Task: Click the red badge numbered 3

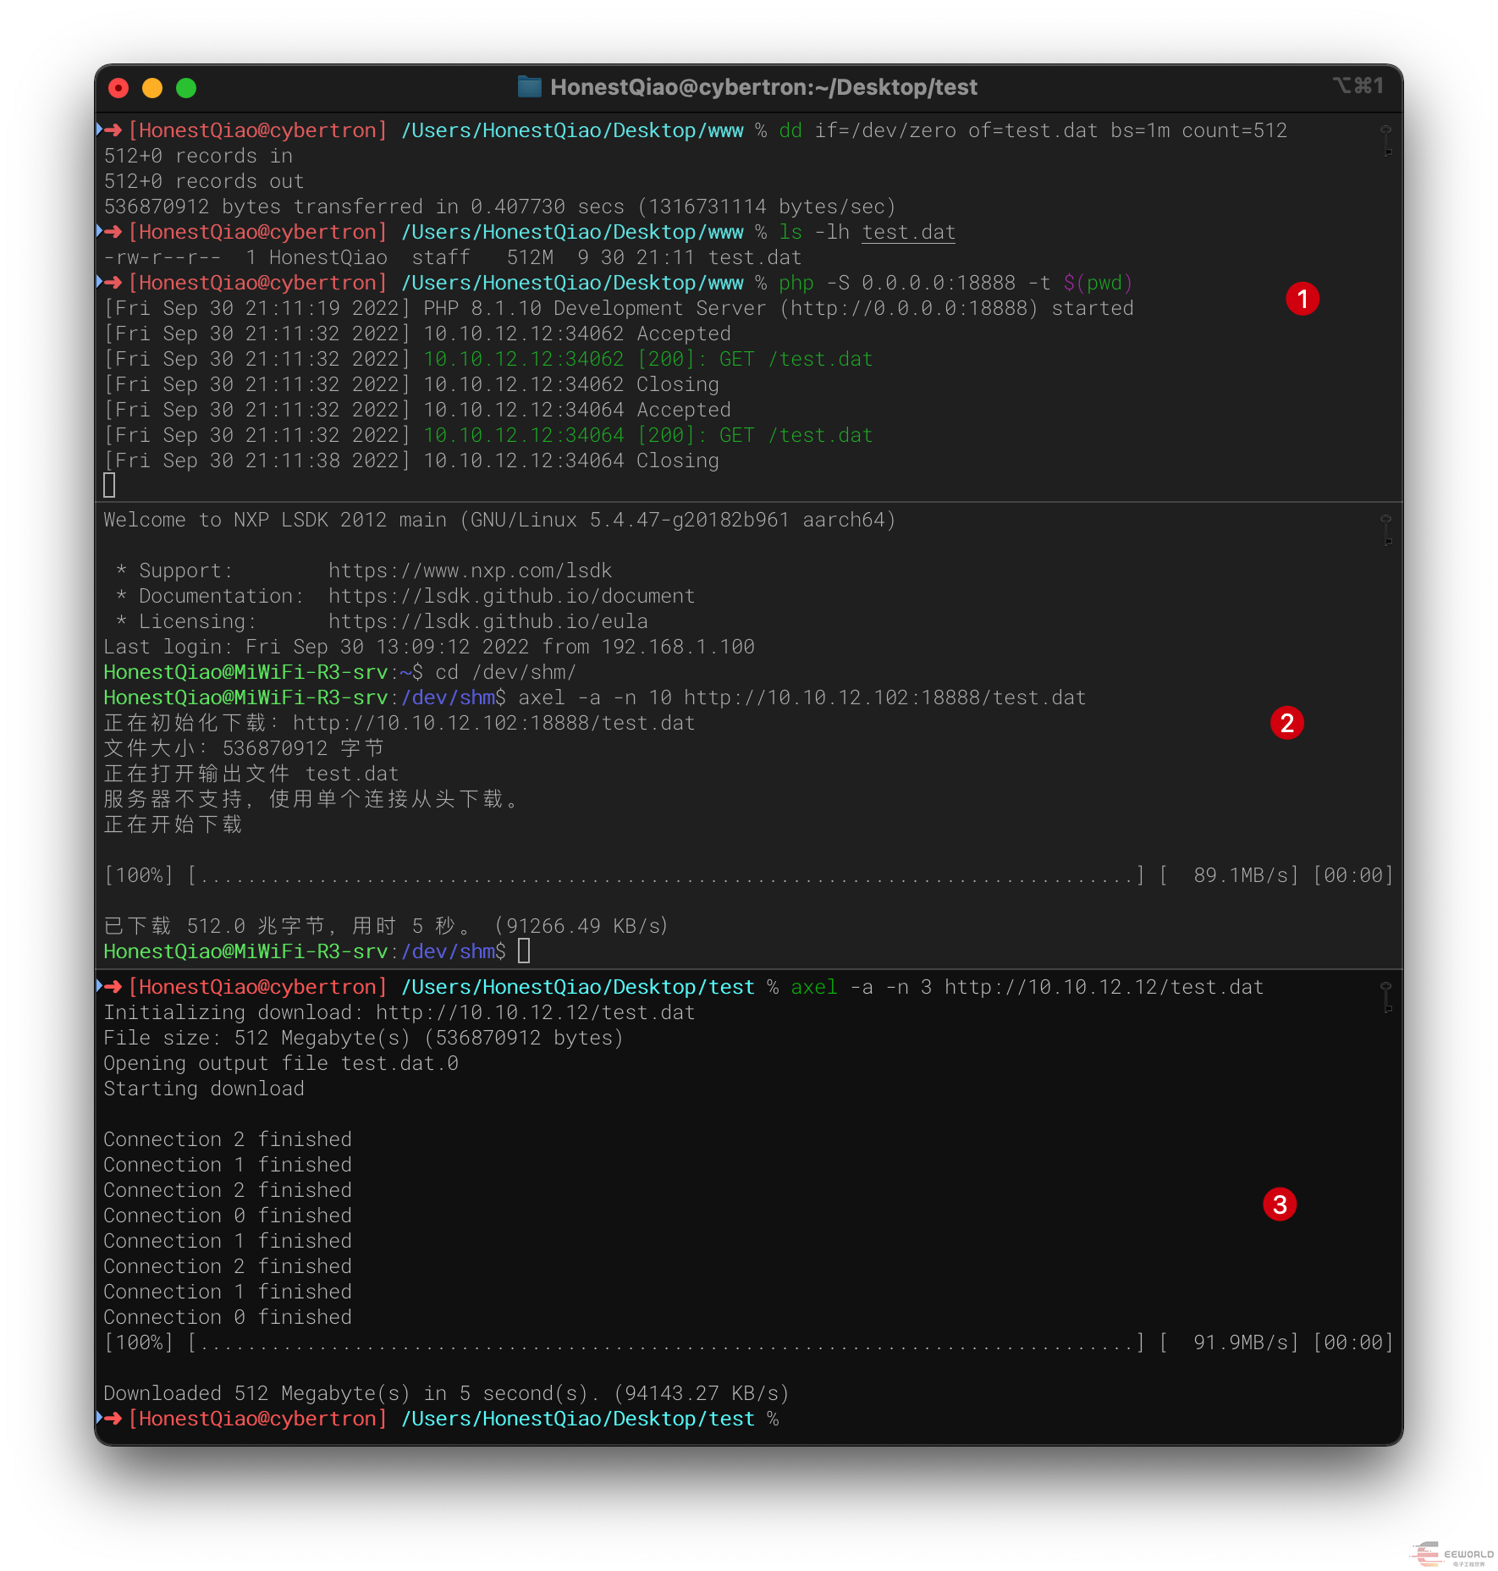Action: coord(1279,1204)
